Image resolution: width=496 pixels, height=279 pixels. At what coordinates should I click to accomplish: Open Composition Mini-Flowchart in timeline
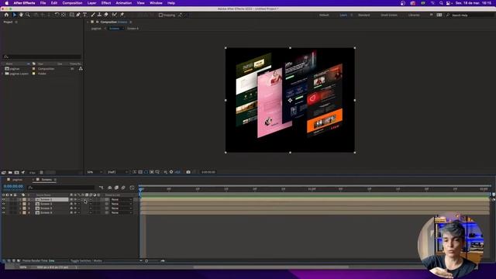coord(102,188)
